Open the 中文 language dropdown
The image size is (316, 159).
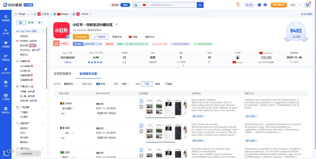pyautogui.click(x=296, y=5)
